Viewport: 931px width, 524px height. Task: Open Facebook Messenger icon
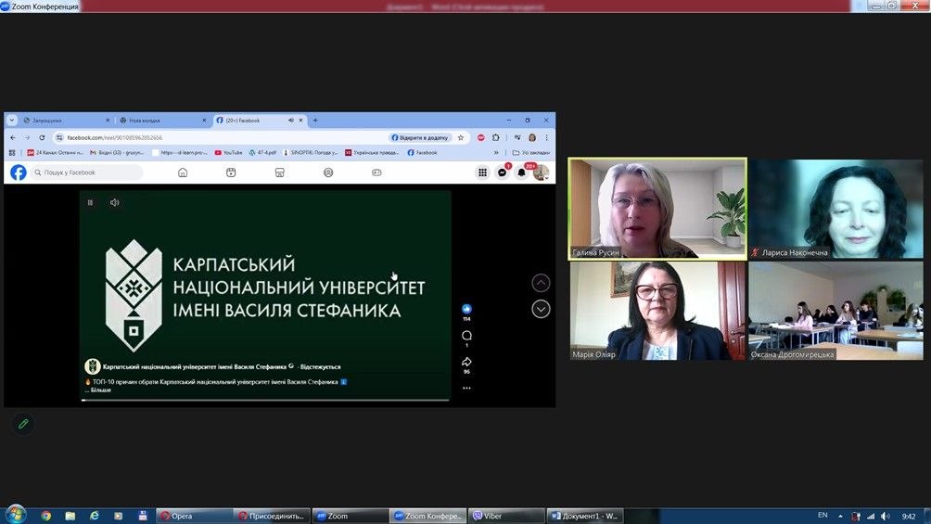503,173
